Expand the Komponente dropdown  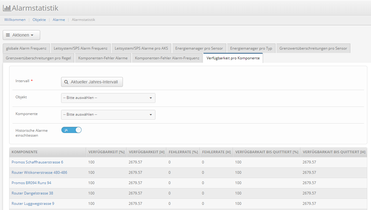tap(108, 115)
